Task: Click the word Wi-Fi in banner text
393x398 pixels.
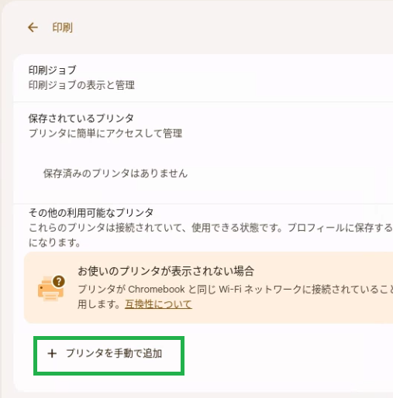Action: [x=230, y=290]
